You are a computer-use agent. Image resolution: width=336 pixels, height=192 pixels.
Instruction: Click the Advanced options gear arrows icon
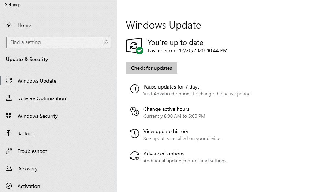(135, 156)
